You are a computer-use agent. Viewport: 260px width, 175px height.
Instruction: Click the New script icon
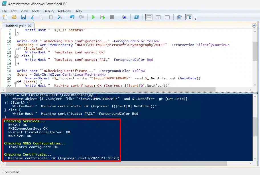click(5, 17)
